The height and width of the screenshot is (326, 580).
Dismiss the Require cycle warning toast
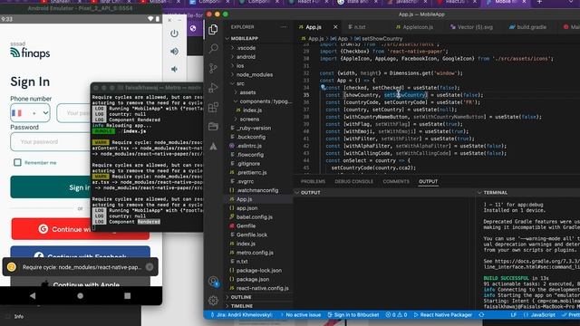150,267
